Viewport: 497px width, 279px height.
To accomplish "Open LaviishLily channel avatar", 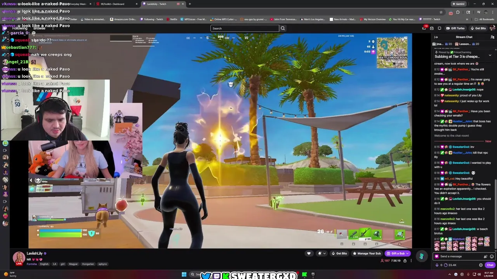I will pyautogui.click(x=19, y=258).
